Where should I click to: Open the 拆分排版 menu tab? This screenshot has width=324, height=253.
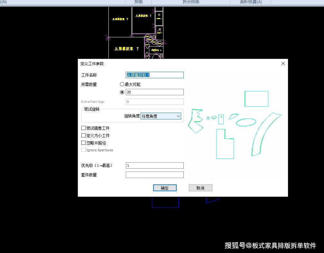[191, 2]
